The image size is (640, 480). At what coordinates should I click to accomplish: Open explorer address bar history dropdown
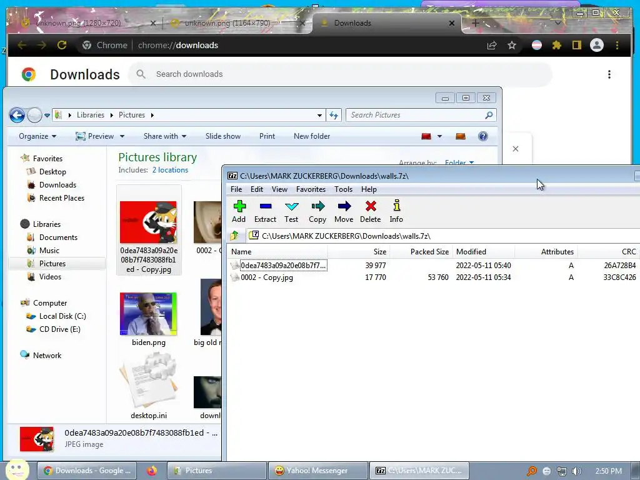coord(319,116)
